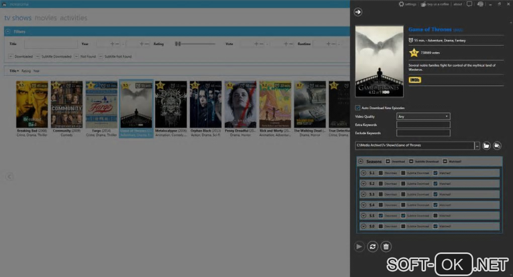The width and height of the screenshot is (513, 277).
Task: Click the buy us a coffee cup icon
Action: 423,4
